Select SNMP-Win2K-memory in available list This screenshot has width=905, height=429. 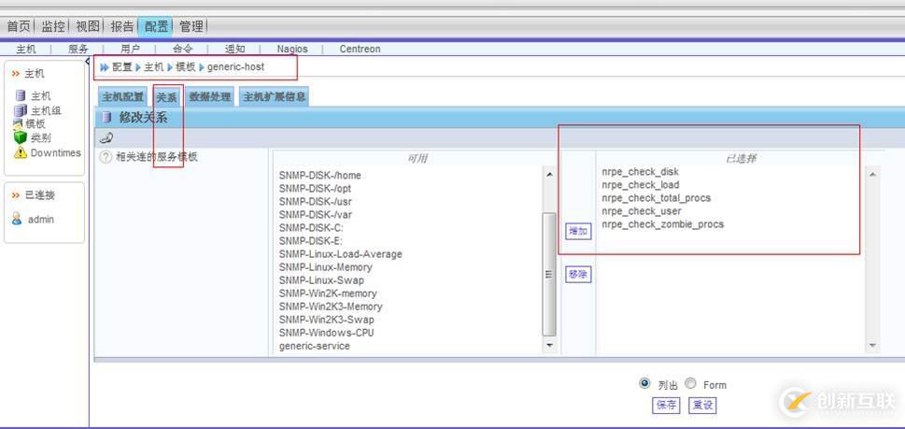[328, 293]
